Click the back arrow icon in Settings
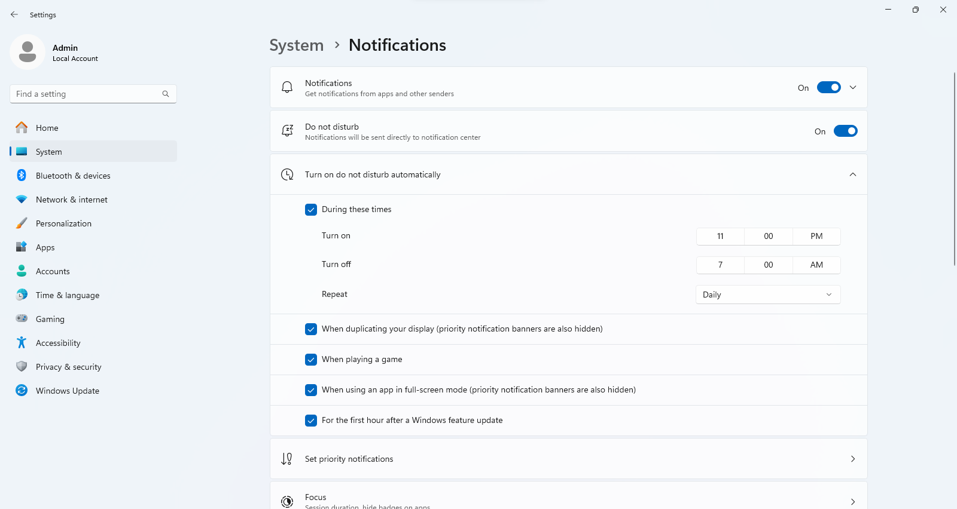Viewport: 957px width, 509px height. click(14, 14)
